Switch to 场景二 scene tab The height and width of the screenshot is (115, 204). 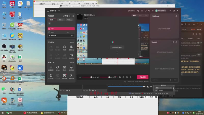coord(61,20)
